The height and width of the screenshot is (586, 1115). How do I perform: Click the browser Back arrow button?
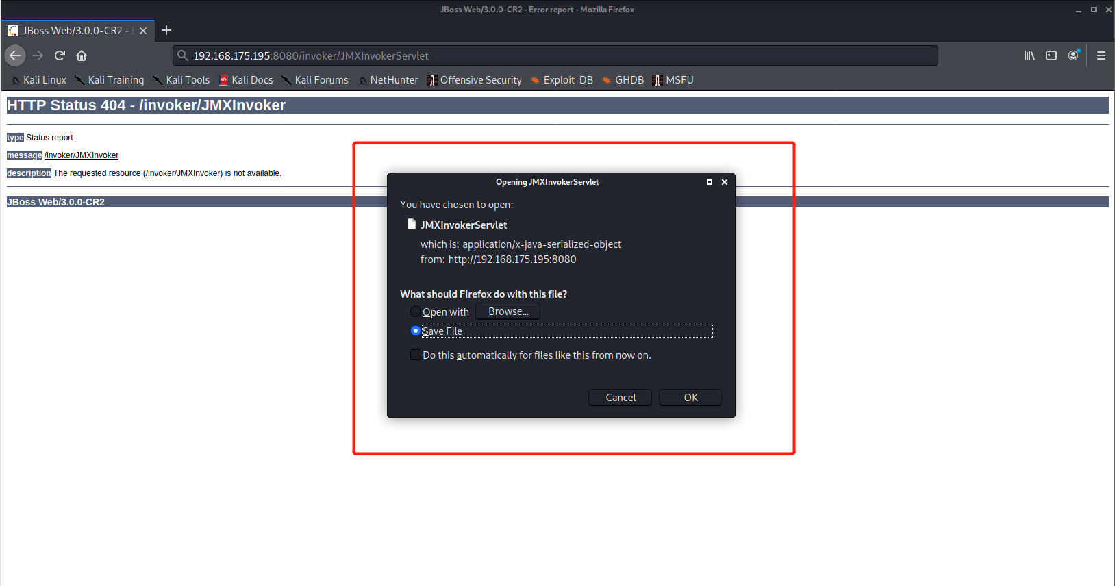click(15, 55)
